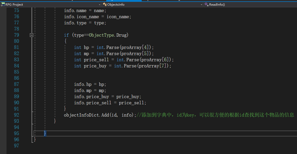This screenshot has height=154, width=297.
Task: Click the 'int hp' declaration
Action: click(x=81, y=47)
